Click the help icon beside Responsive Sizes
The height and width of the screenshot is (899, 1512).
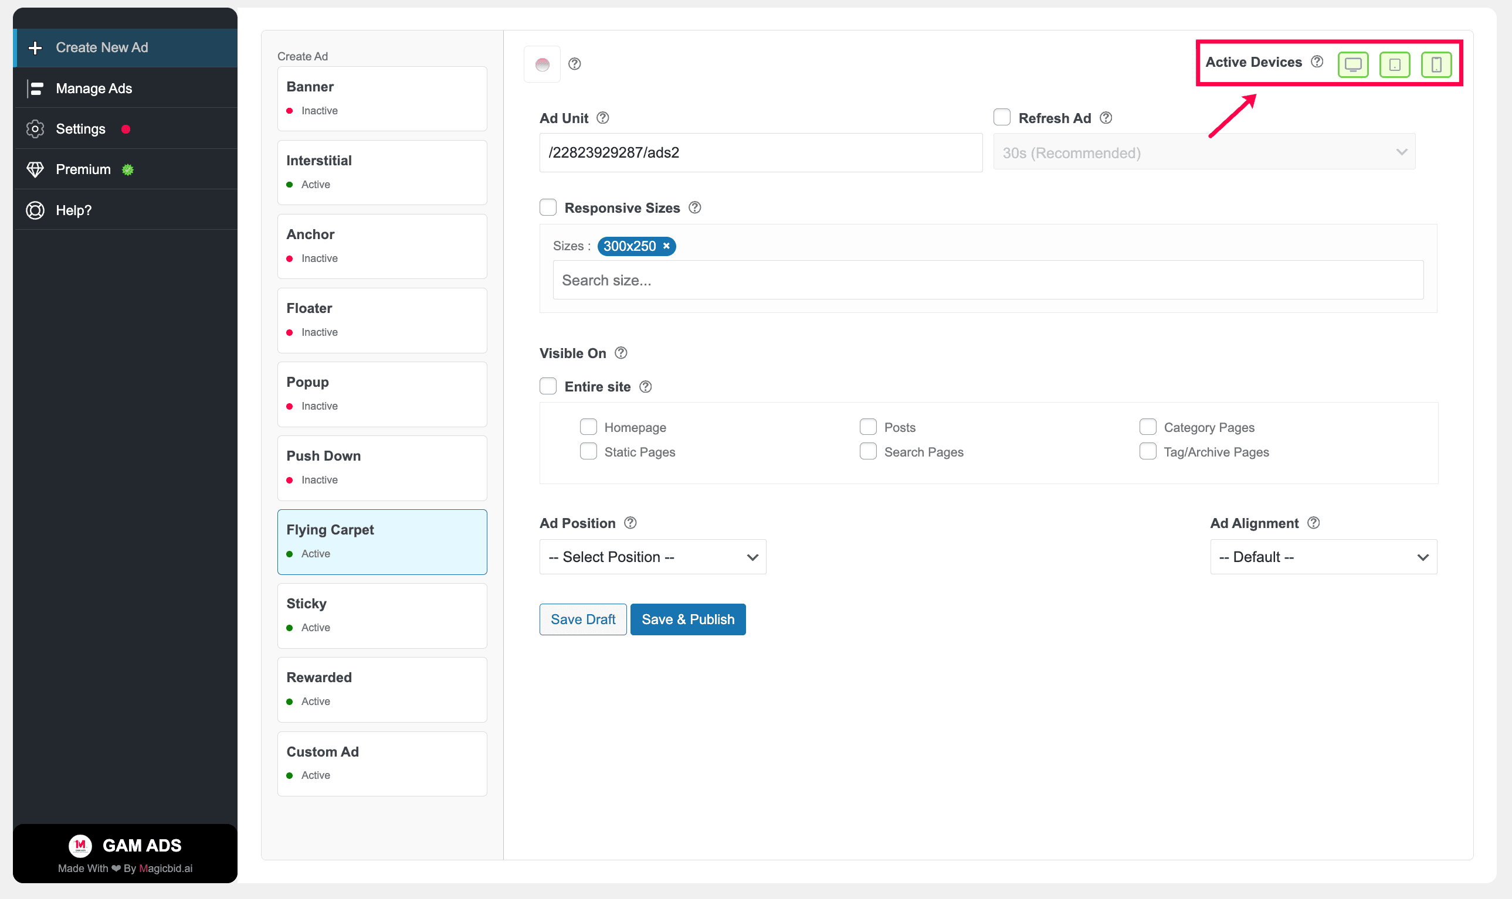pos(695,208)
